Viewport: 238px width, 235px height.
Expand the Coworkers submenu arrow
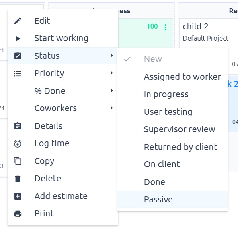tap(112, 108)
